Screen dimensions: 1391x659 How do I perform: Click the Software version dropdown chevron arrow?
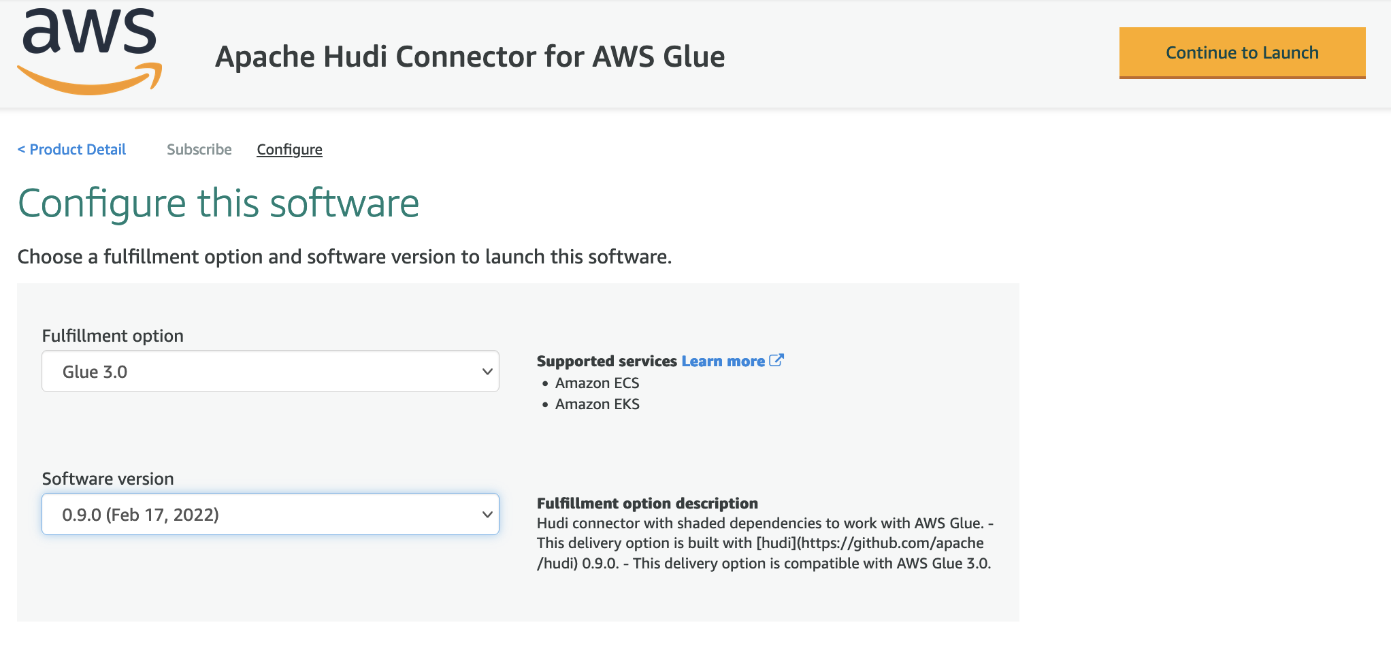[487, 515]
